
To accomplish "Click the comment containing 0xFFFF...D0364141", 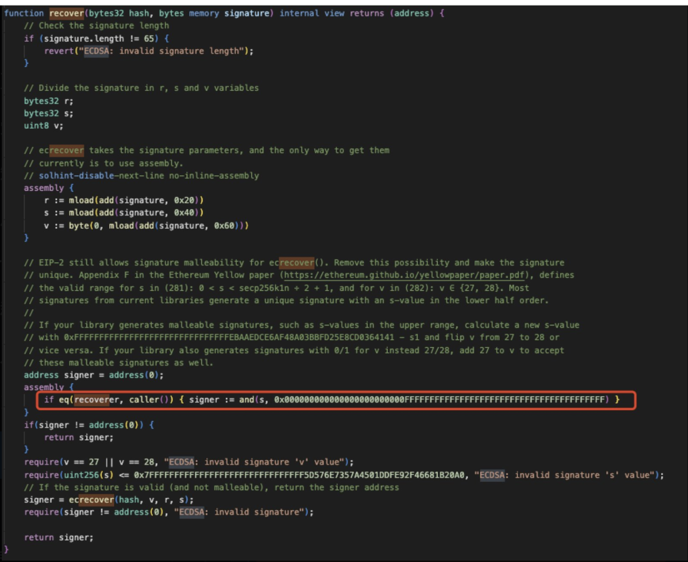I will [291, 337].
